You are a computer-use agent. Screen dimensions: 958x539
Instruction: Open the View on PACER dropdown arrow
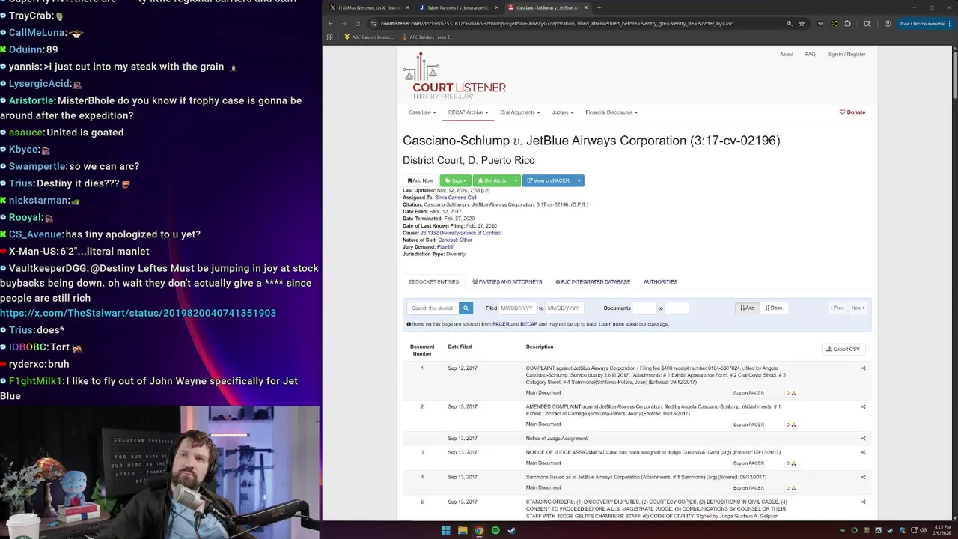[579, 180]
